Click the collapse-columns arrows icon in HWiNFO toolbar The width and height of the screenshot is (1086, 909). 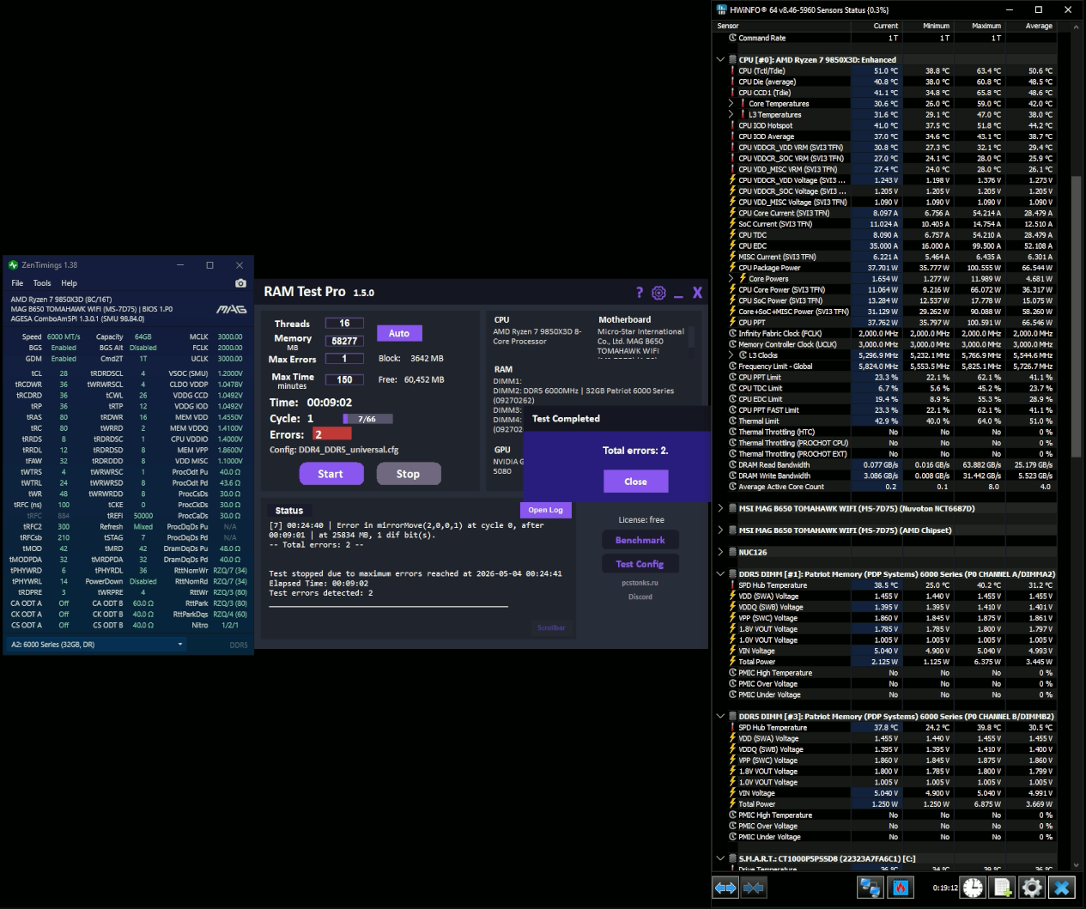[754, 888]
